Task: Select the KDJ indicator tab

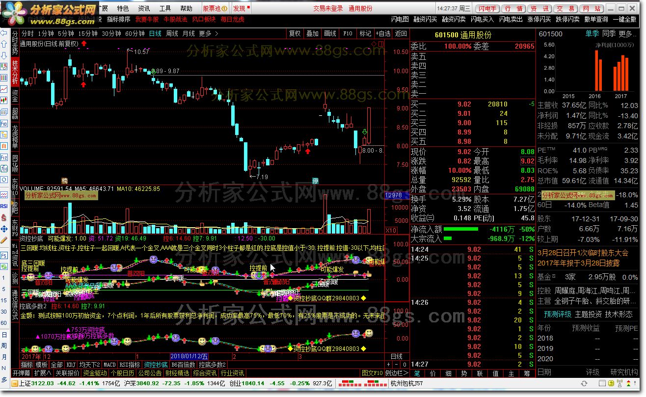Action: [x=71, y=365]
